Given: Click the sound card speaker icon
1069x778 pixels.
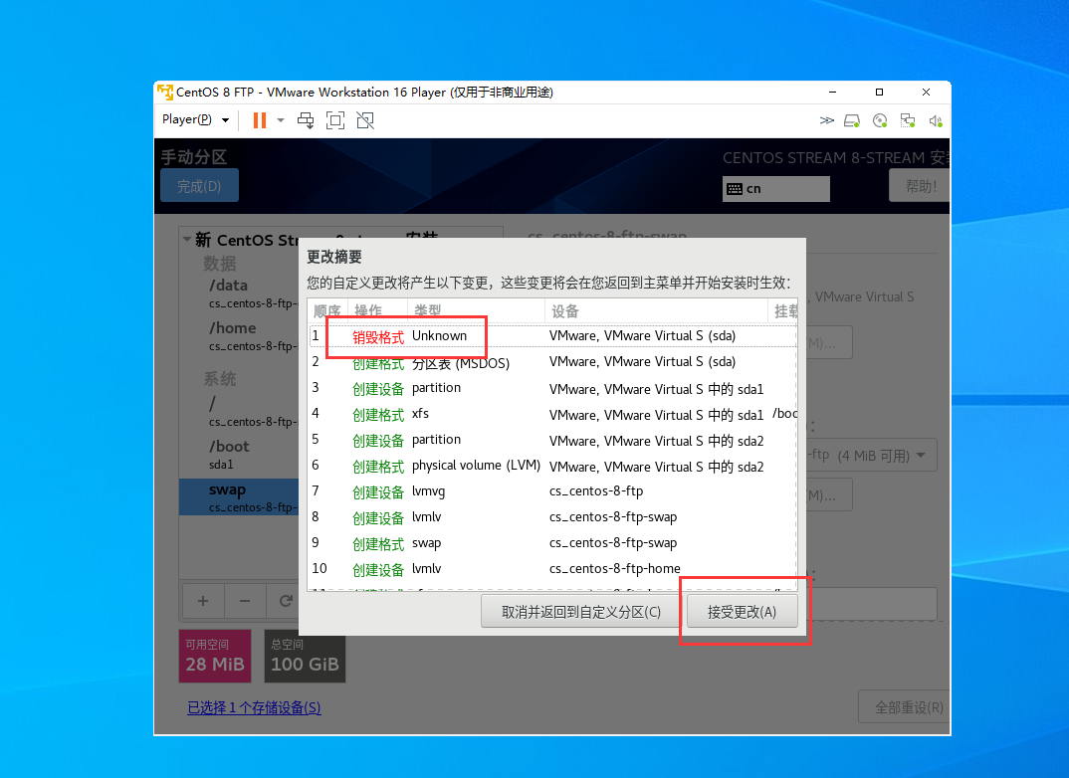Looking at the screenshot, I should [x=936, y=120].
